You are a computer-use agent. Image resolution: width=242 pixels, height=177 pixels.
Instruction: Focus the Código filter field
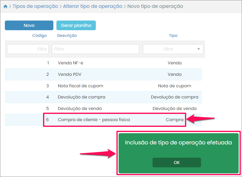(x=28, y=49)
